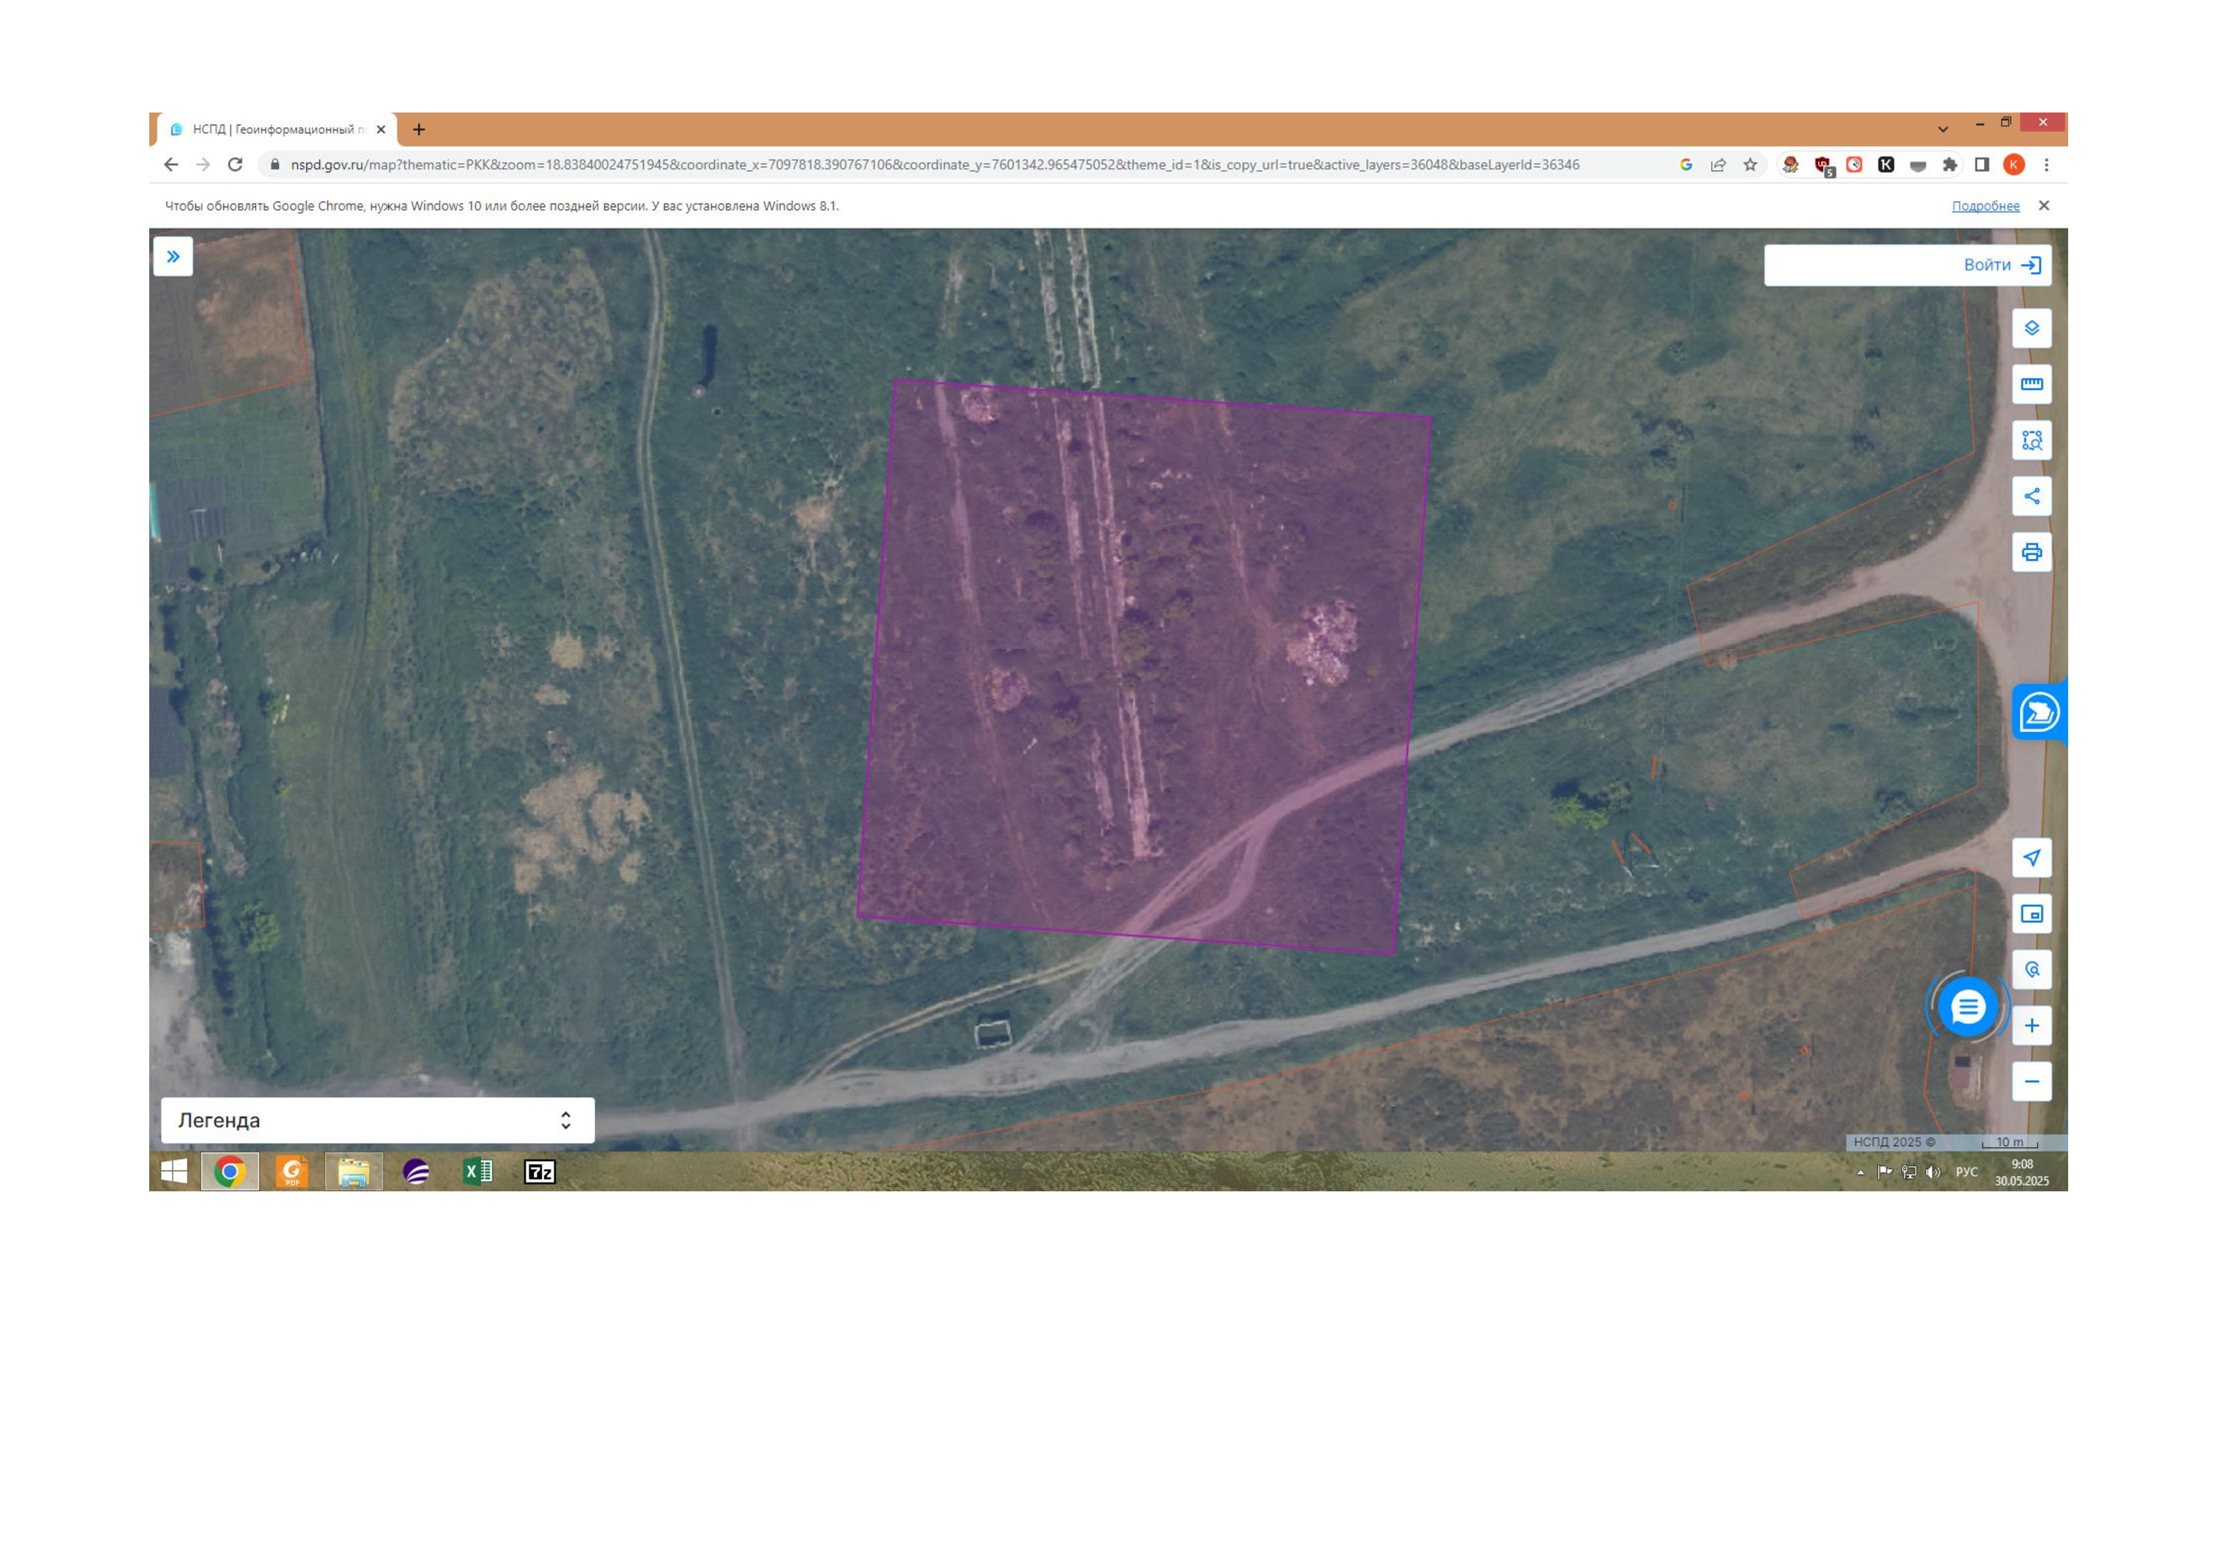Viewport: 2218px width, 1568px height.
Task: Open the round chat support bubble
Action: click(1967, 1007)
